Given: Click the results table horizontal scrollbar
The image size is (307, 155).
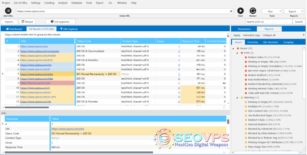Looking at the screenshot, I should pyautogui.click(x=27, y=107).
